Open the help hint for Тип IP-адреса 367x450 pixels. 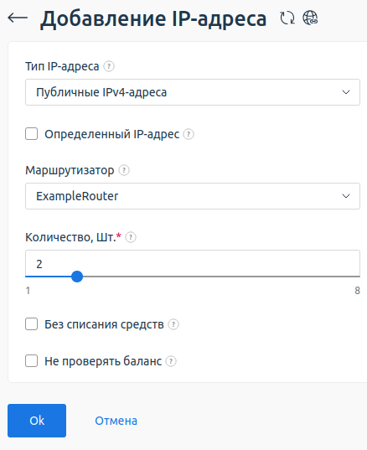coord(109,66)
